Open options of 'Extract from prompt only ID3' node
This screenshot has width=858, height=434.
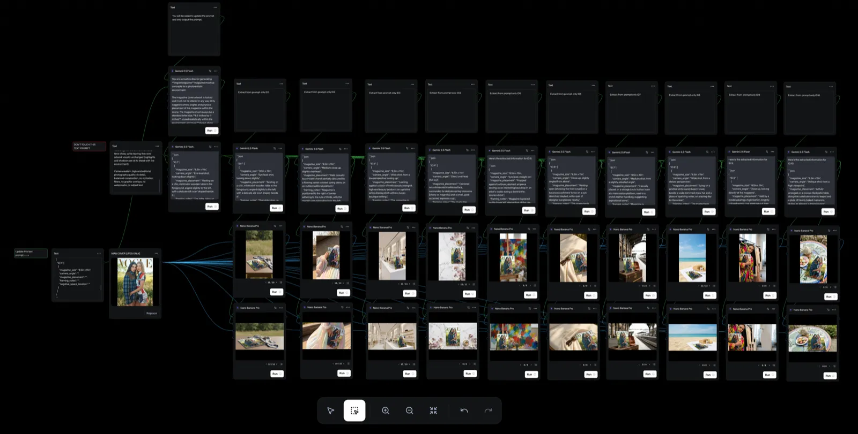click(x=412, y=84)
